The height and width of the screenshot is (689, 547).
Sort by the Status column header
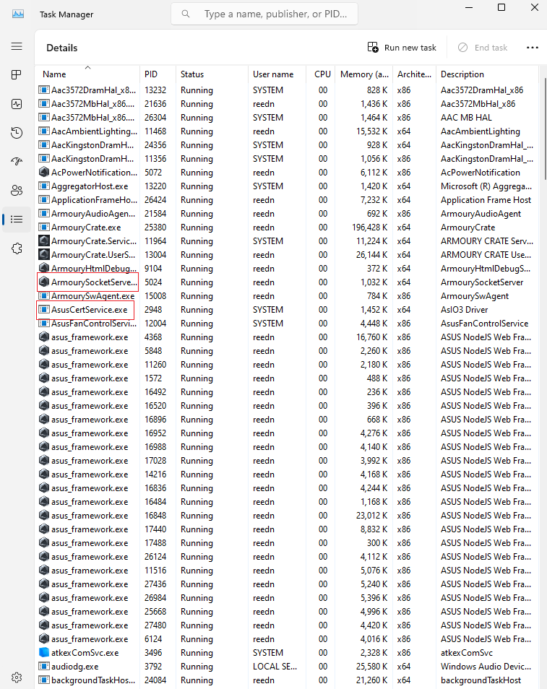point(212,74)
